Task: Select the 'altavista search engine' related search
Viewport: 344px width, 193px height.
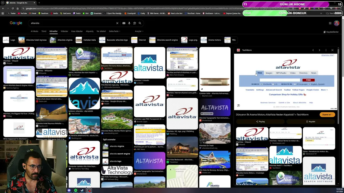Action: (x=117, y=154)
